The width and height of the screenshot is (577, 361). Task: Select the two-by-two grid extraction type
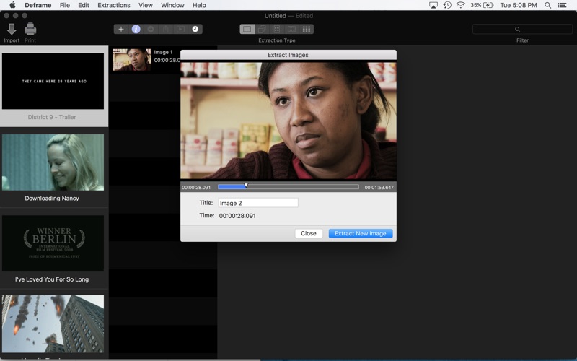277,29
